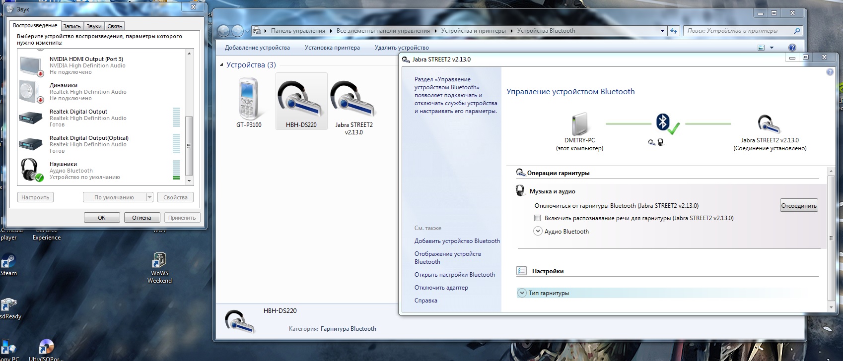Enable speech recognition checkbox for headset
The image size is (843, 361).
[x=537, y=218]
